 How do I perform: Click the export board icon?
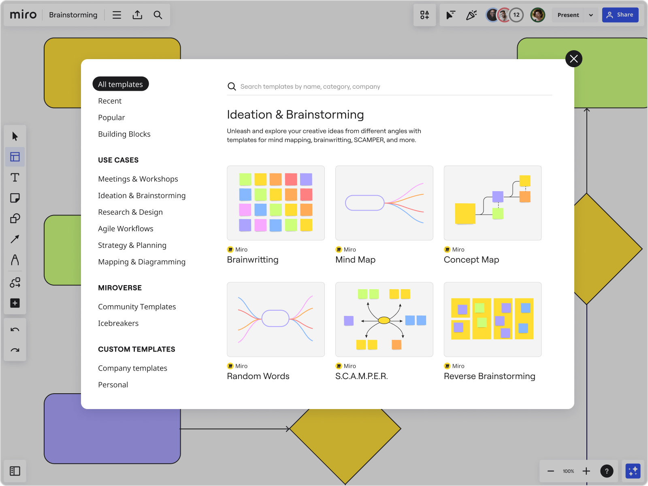pyautogui.click(x=137, y=15)
